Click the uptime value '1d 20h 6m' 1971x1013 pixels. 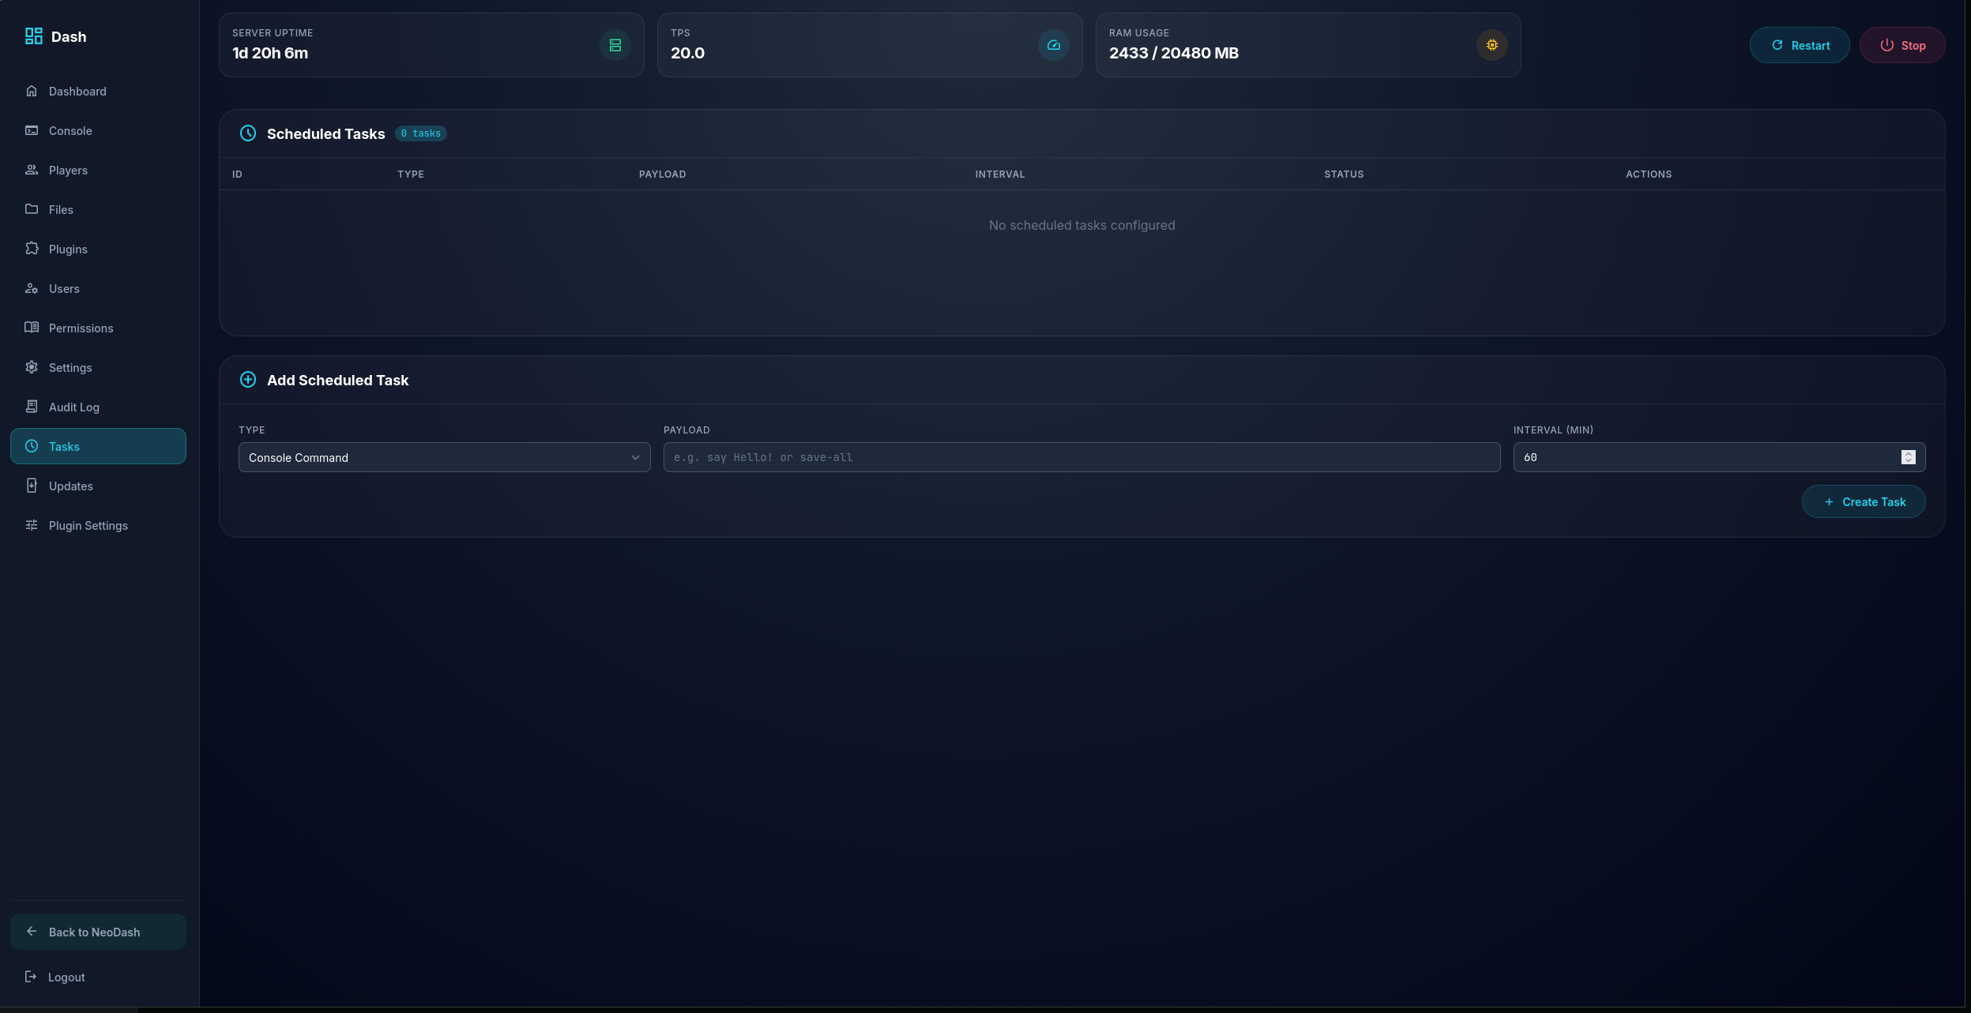click(x=270, y=53)
